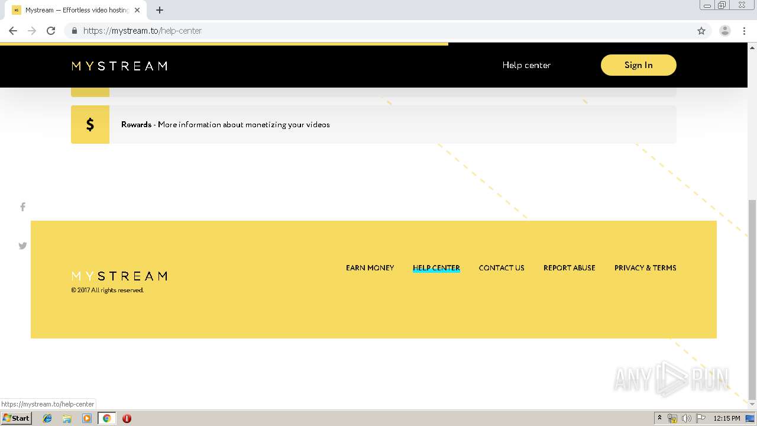This screenshot has height=426, width=757.
Task: Open the Rewards help section
Action: point(373,124)
